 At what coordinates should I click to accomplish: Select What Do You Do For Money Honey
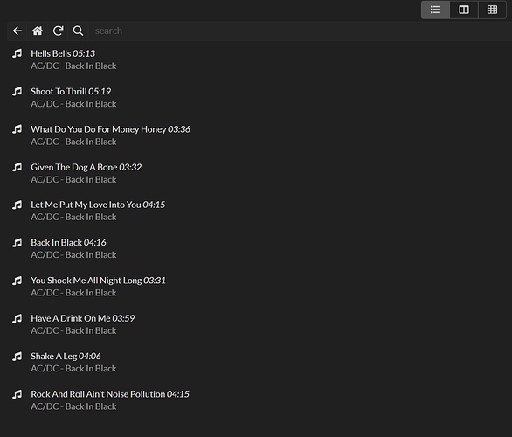tap(110, 129)
